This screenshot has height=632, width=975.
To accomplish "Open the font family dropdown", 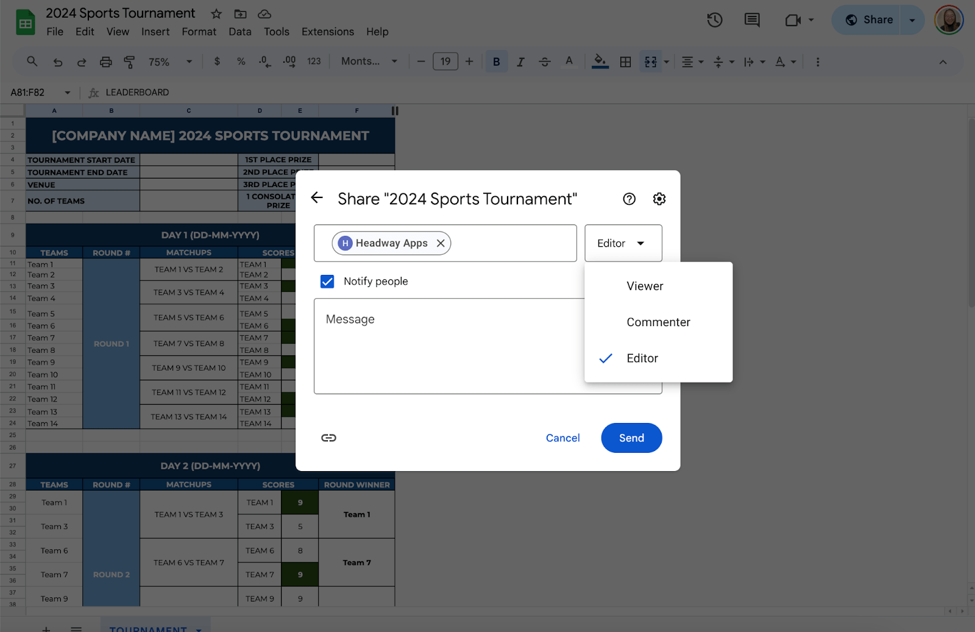I will pyautogui.click(x=369, y=62).
